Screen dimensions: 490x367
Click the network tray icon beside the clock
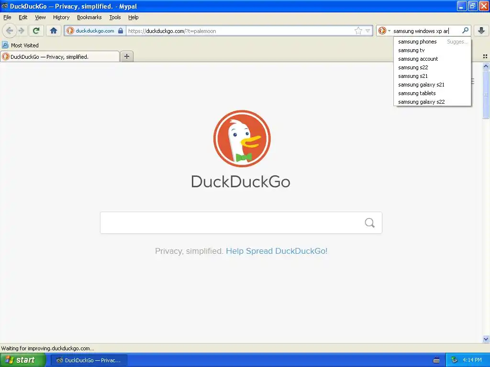tap(455, 360)
